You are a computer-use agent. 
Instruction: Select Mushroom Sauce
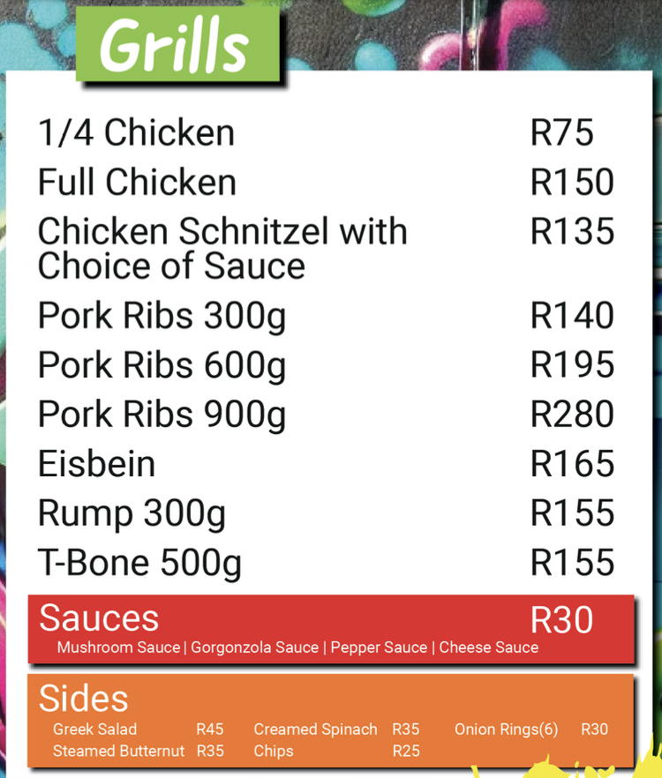tap(119, 647)
